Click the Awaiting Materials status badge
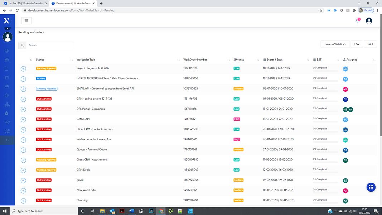 [x=47, y=89]
